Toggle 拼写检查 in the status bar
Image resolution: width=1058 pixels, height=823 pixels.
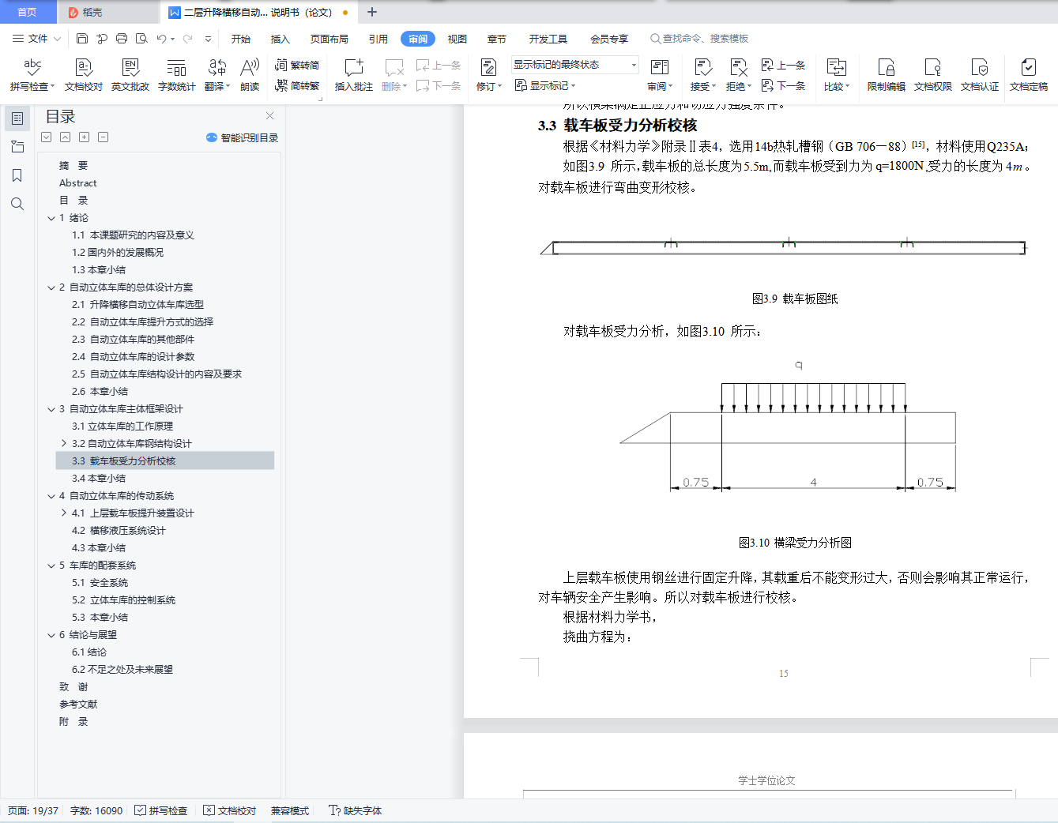[161, 810]
